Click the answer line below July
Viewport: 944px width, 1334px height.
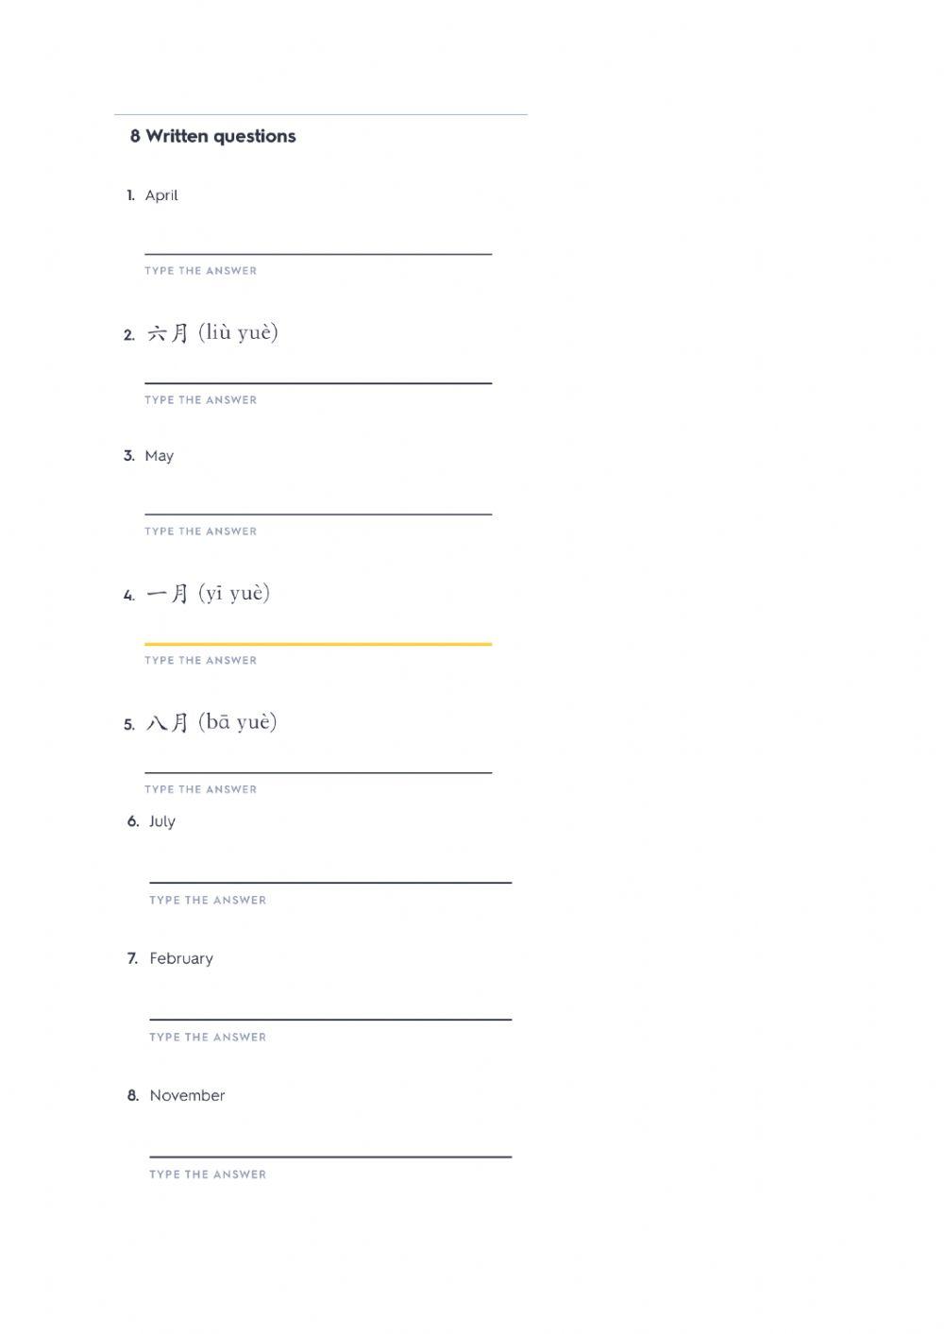pos(330,870)
